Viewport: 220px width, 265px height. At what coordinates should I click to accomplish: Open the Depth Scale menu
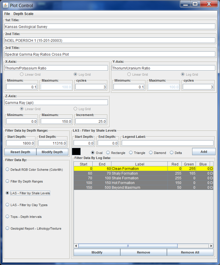(x=23, y=14)
